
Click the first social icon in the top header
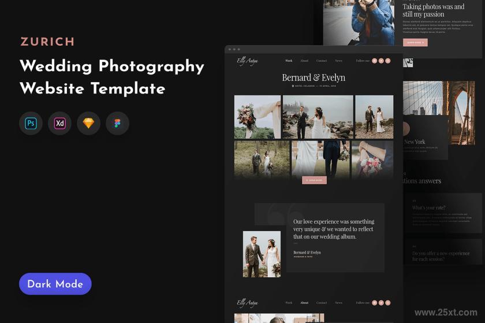(375, 61)
